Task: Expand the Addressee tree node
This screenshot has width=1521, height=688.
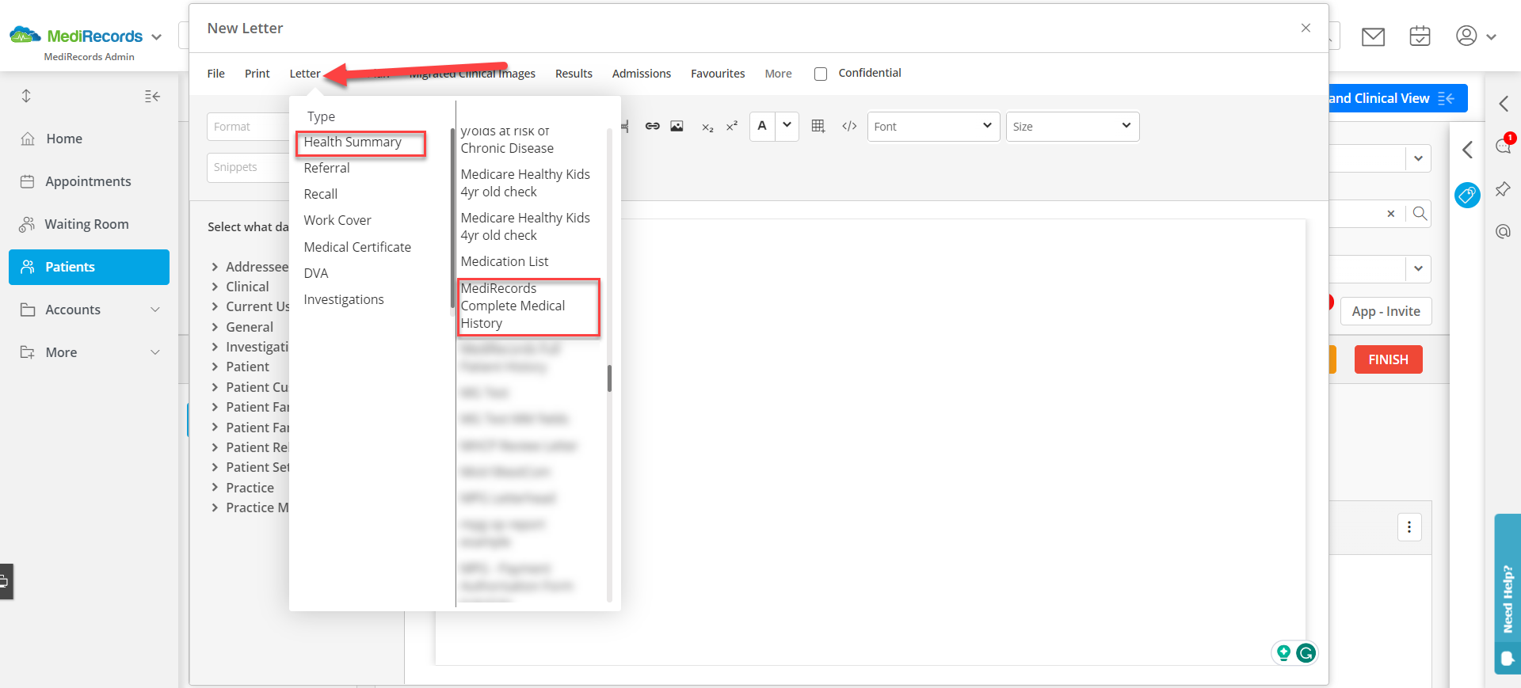Action: pos(215,267)
